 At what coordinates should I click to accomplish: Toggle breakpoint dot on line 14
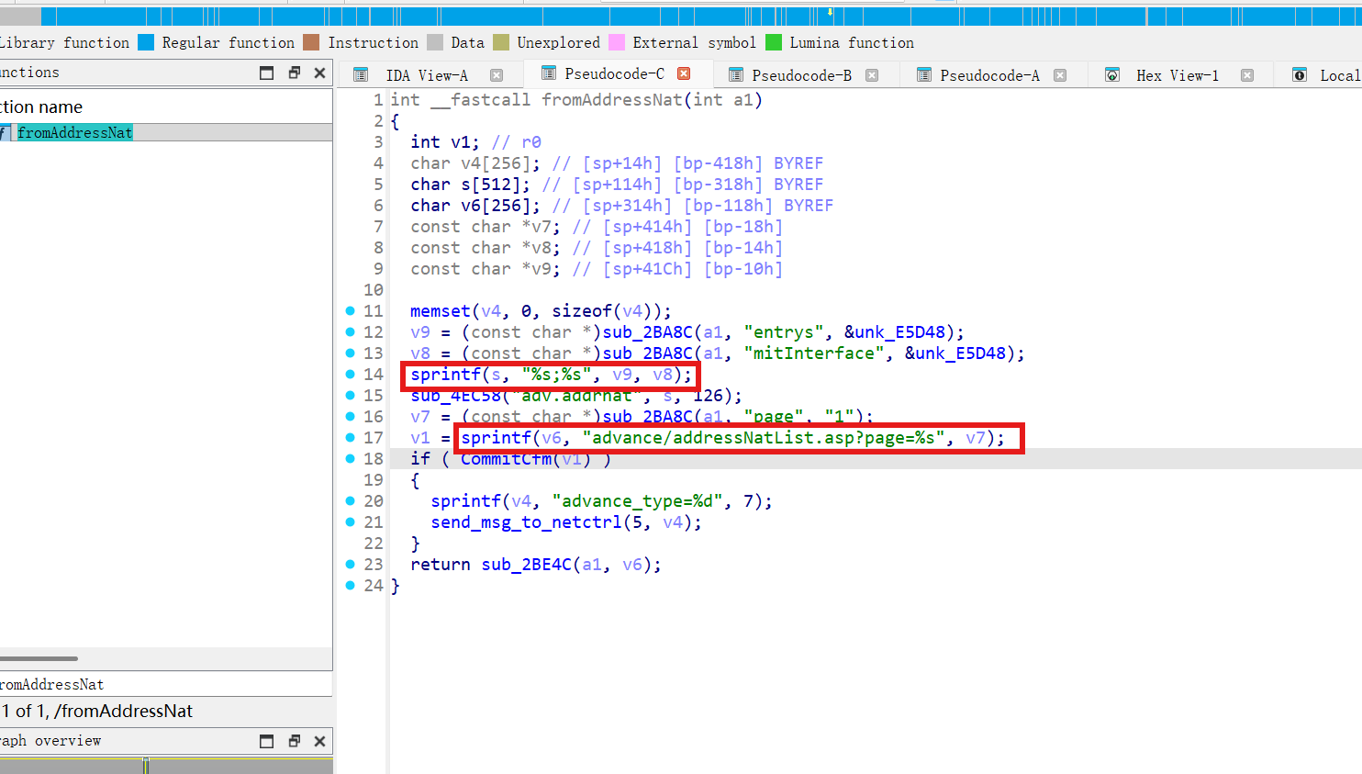tap(350, 375)
